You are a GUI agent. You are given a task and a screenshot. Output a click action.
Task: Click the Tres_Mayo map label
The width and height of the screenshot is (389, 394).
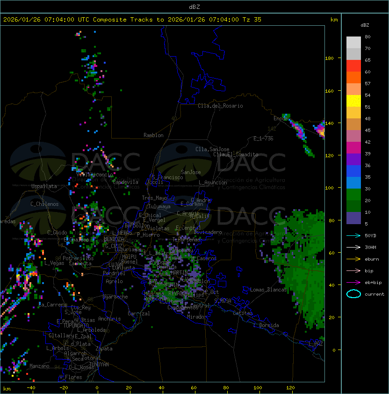[x=154, y=198]
